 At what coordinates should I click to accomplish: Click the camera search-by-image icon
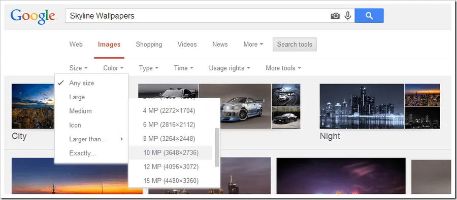click(x=335, y=16)
